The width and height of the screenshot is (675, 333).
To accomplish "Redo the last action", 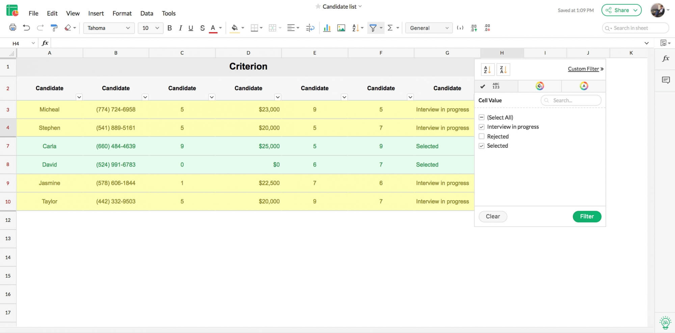I will tap(40, 28).
